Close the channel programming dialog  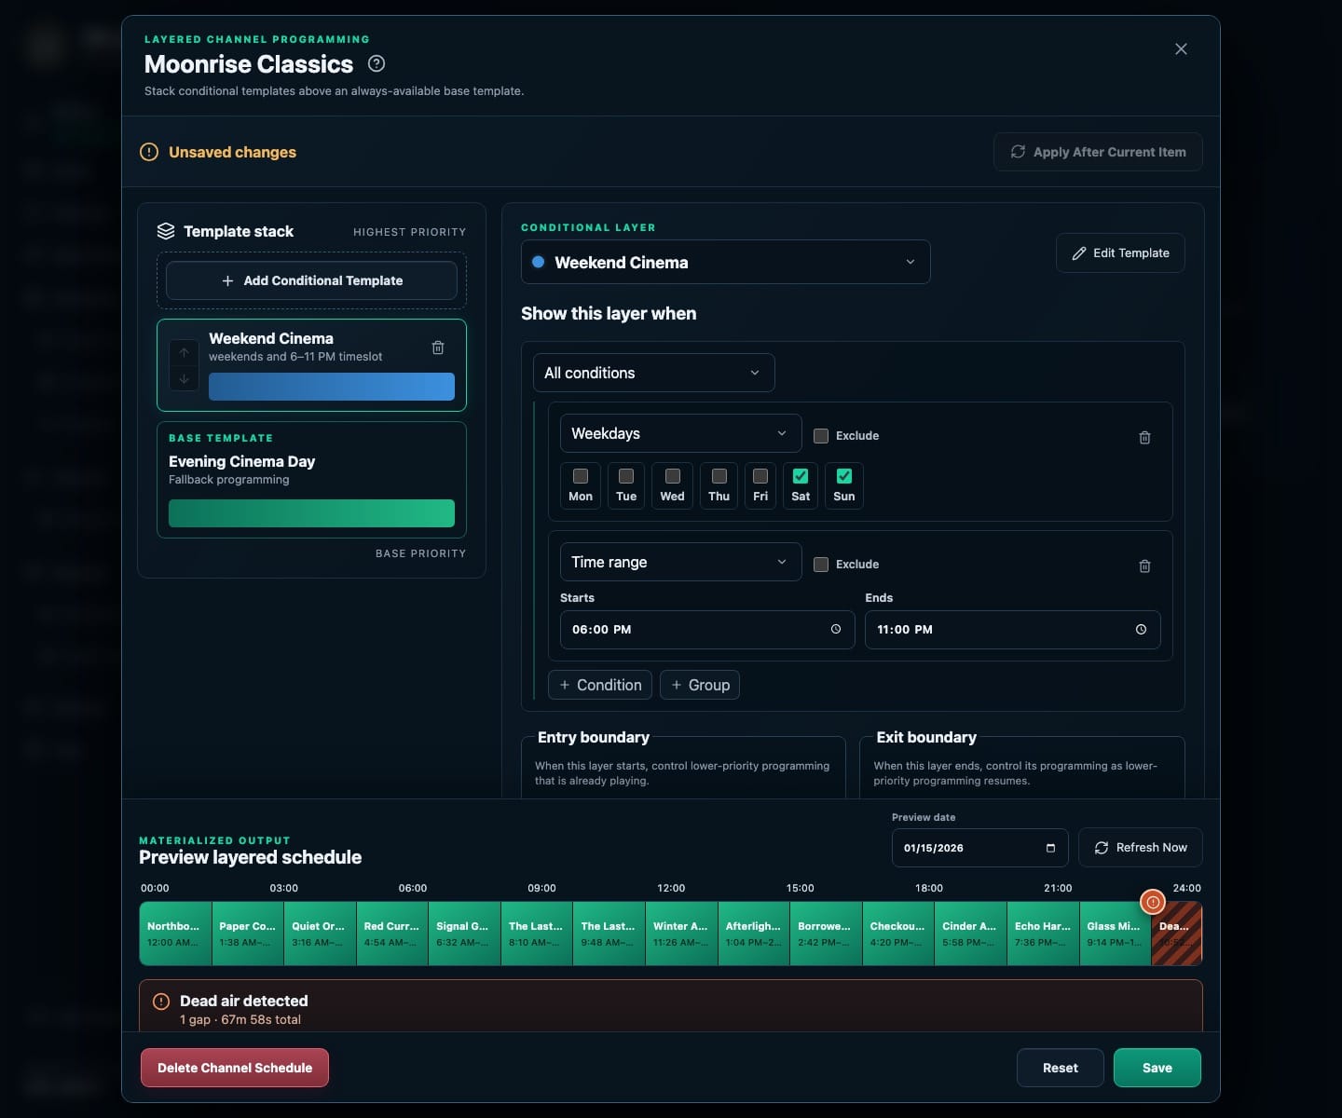[1181, 48]
